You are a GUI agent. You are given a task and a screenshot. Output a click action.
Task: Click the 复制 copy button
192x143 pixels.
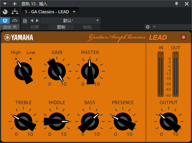(x=61, y=27)
